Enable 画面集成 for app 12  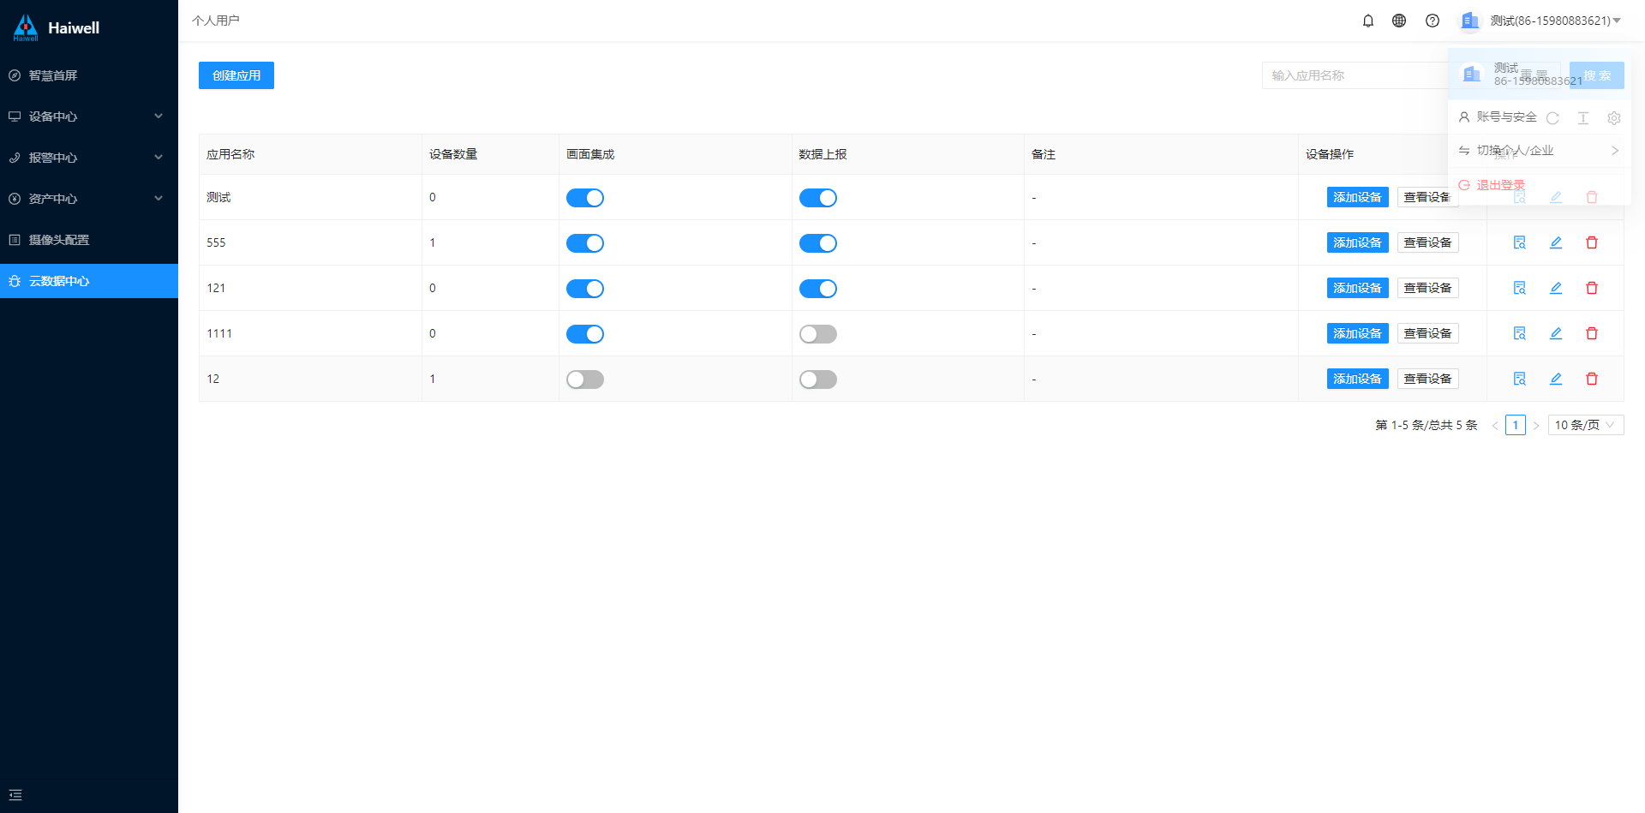[x=585, y=380]
